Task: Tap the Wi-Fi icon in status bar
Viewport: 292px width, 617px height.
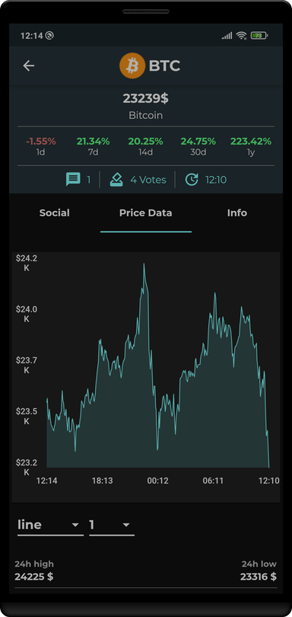Action: tap(241, 36)
